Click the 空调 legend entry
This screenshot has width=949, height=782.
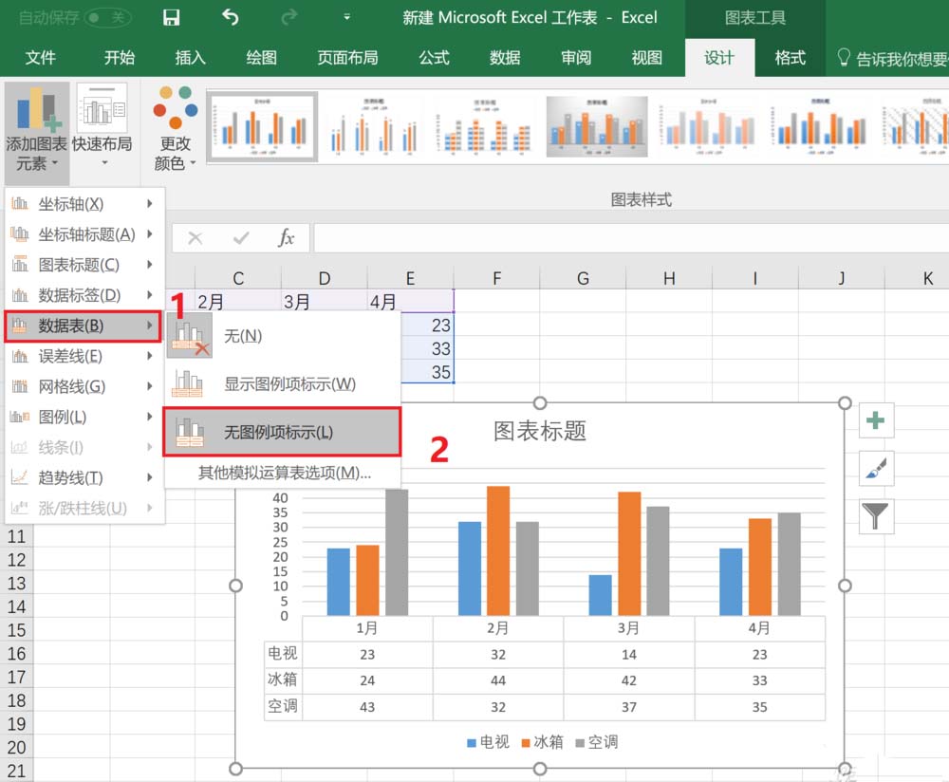click(x=597, y=742)
